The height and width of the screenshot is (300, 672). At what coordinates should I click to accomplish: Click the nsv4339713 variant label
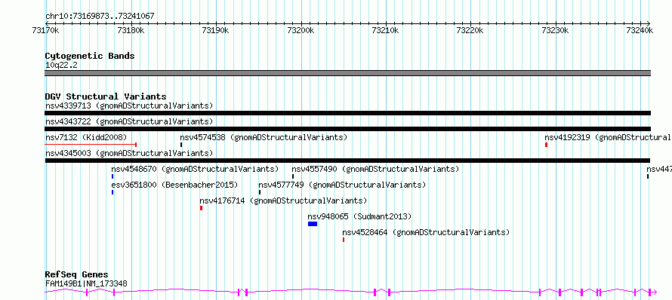click(x=129, y=106)
